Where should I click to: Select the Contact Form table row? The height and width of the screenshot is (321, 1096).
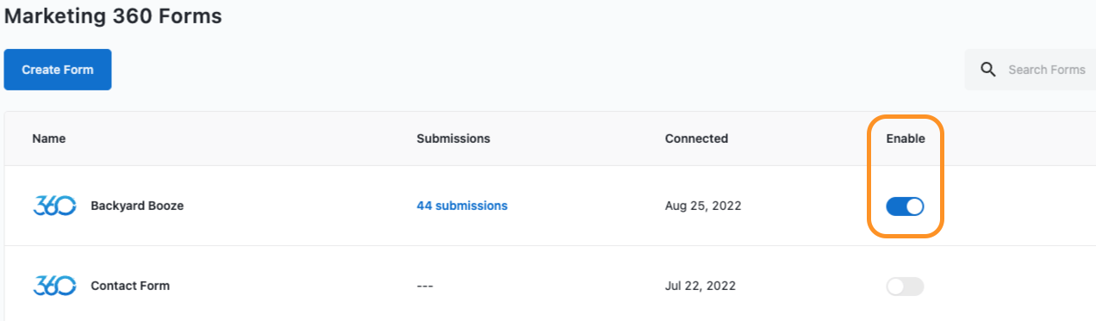pyautogui.click(x=550, y=284)
